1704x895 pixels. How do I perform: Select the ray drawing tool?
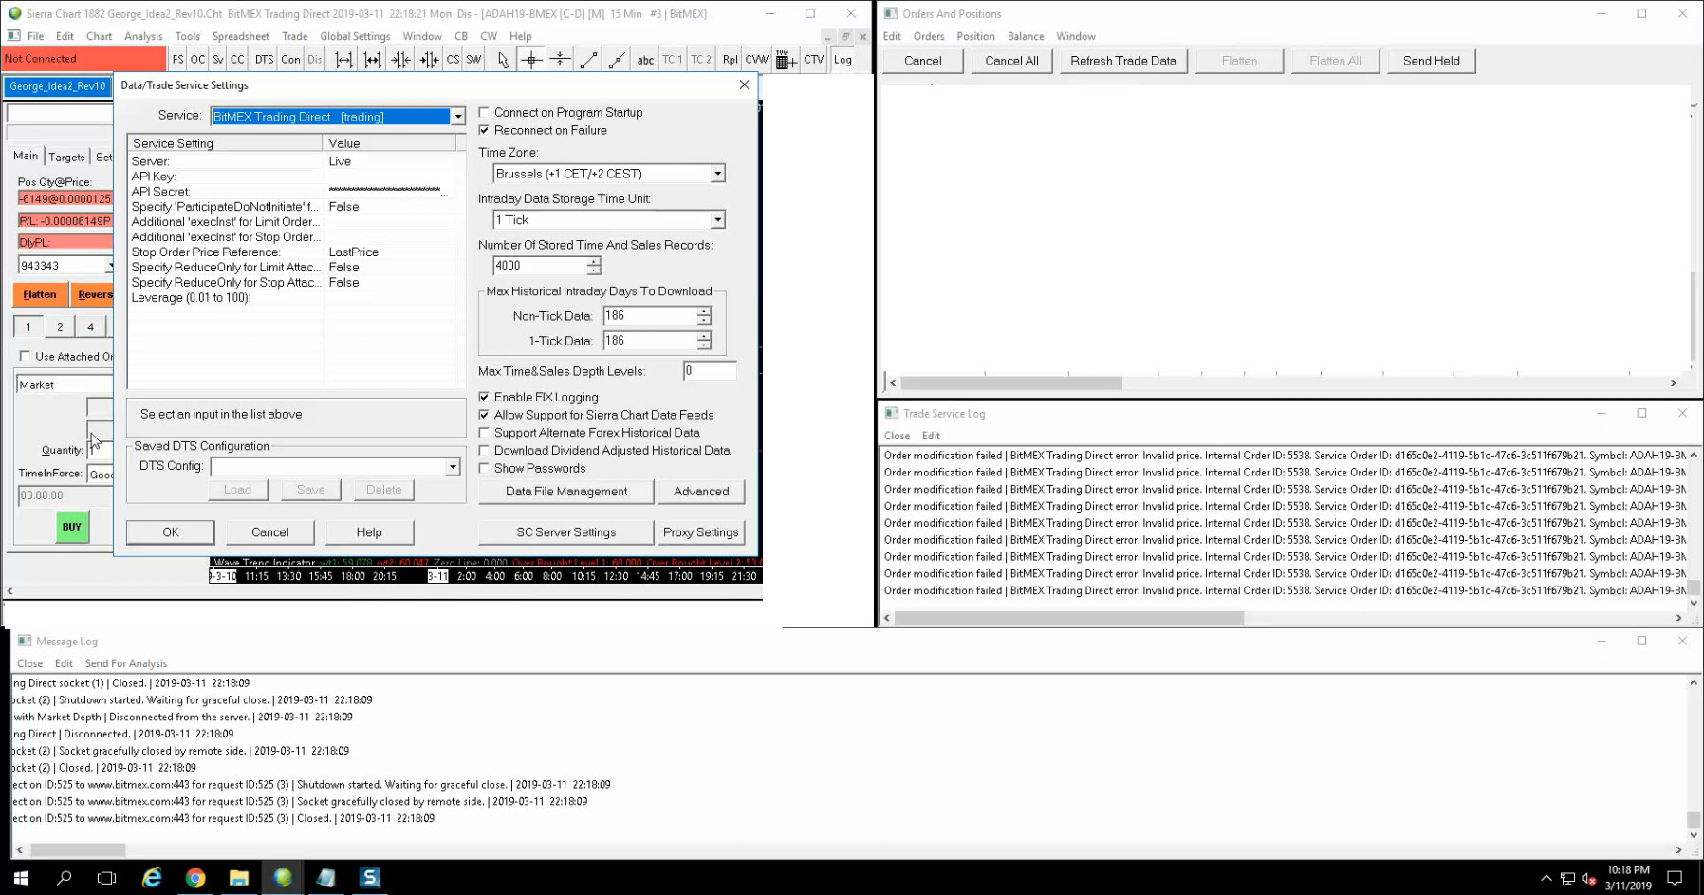pos(617,59)
